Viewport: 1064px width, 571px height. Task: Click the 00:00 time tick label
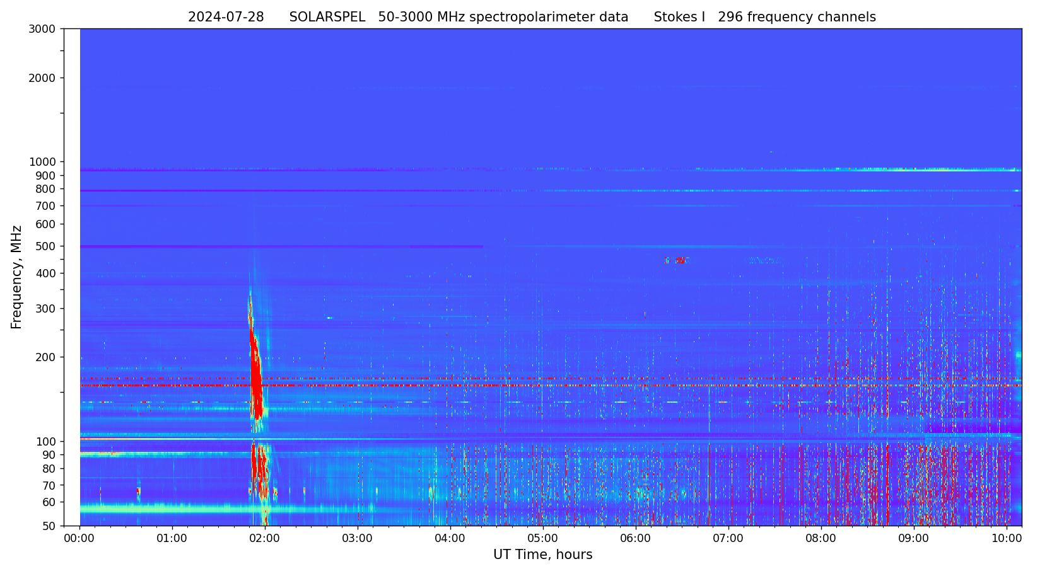[x=79, y=539]
